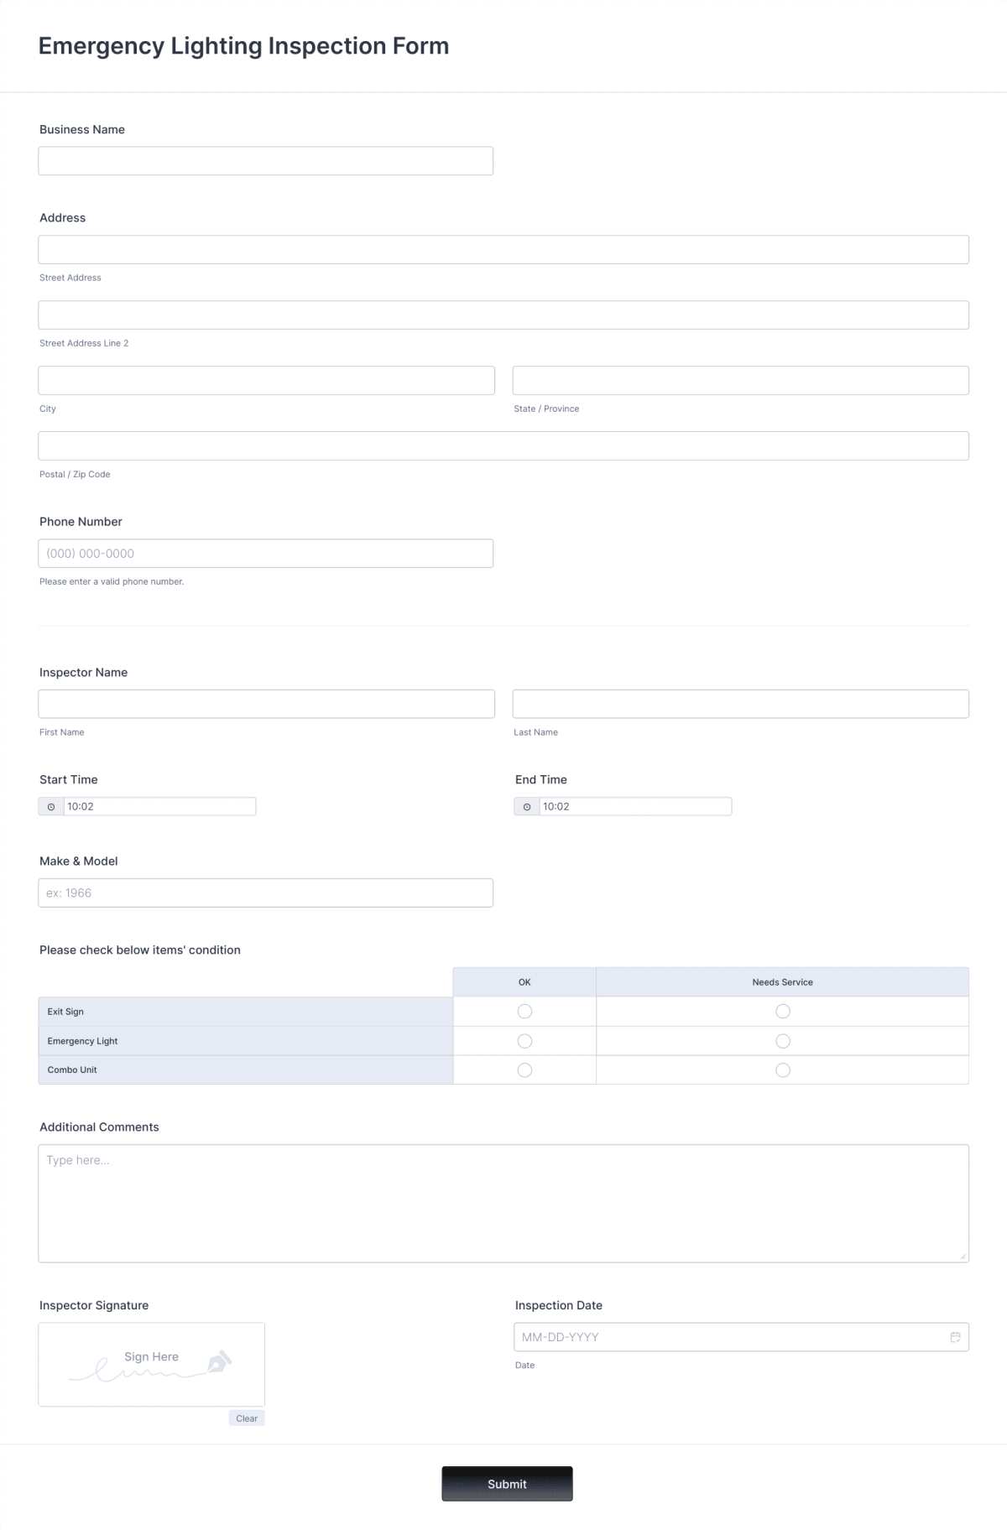The height and width of the screenshot is (1530, 1007).
Task: Click the City input box
Action: (x=265, y=380)
